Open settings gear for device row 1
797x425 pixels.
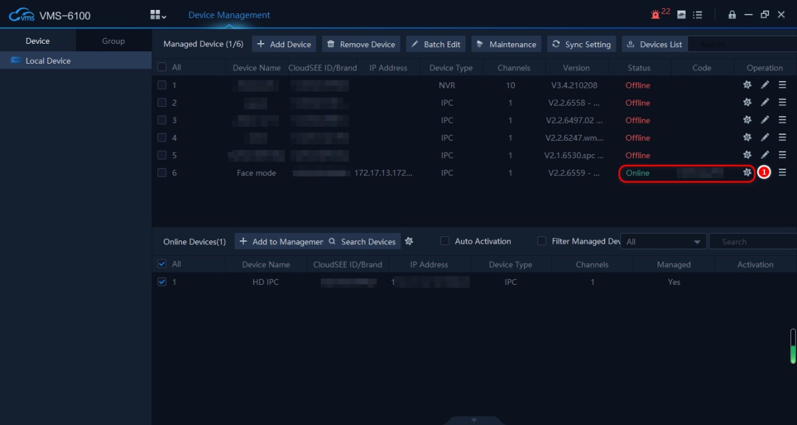pos(747,85)
